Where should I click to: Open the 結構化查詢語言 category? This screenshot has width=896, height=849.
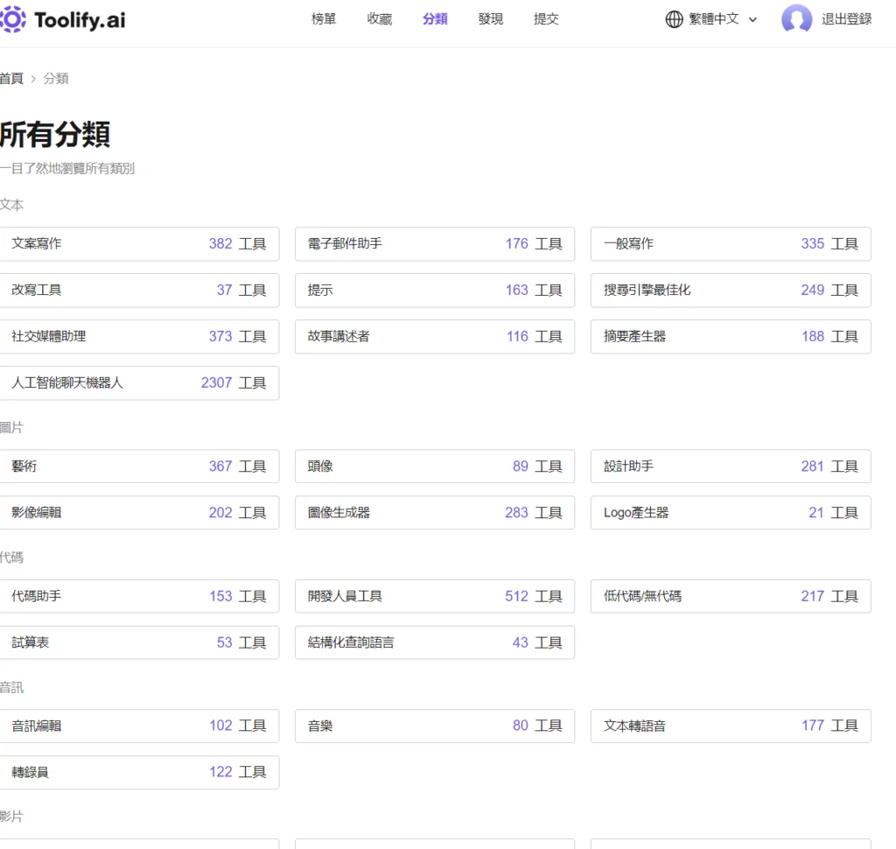(x=435, y=642)
